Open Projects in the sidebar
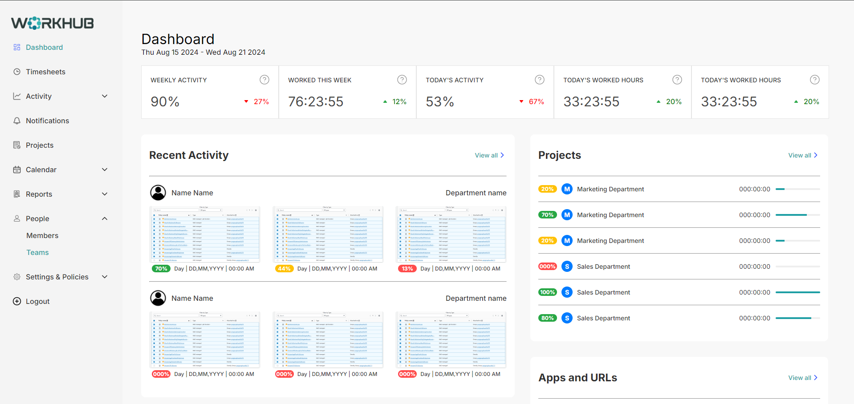854x404 pixels. [40, 145]
